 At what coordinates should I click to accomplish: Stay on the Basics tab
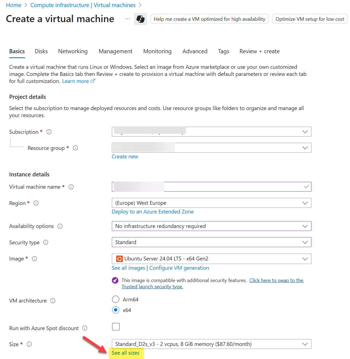(x=17, y=51)
